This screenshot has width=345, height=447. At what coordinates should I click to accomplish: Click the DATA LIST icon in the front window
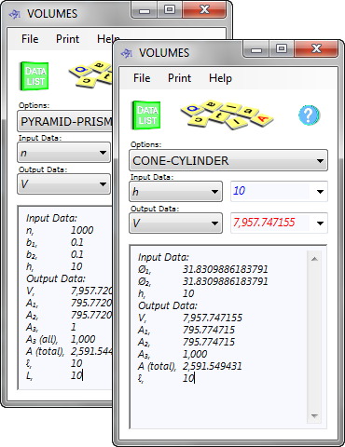(x=146, y=115)
